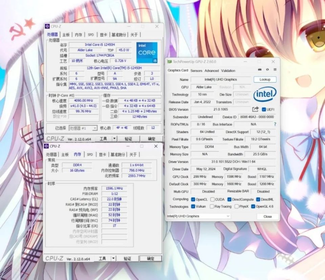325x280 pixels.
Task: Click the Bus Interface question mark icon
Action: point(275,124)
